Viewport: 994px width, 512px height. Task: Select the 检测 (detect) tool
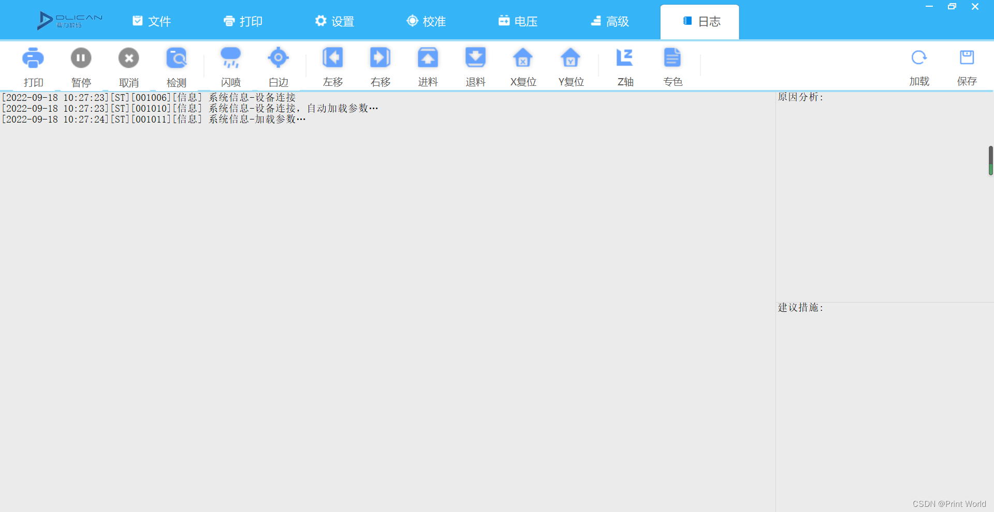(177, 66)
